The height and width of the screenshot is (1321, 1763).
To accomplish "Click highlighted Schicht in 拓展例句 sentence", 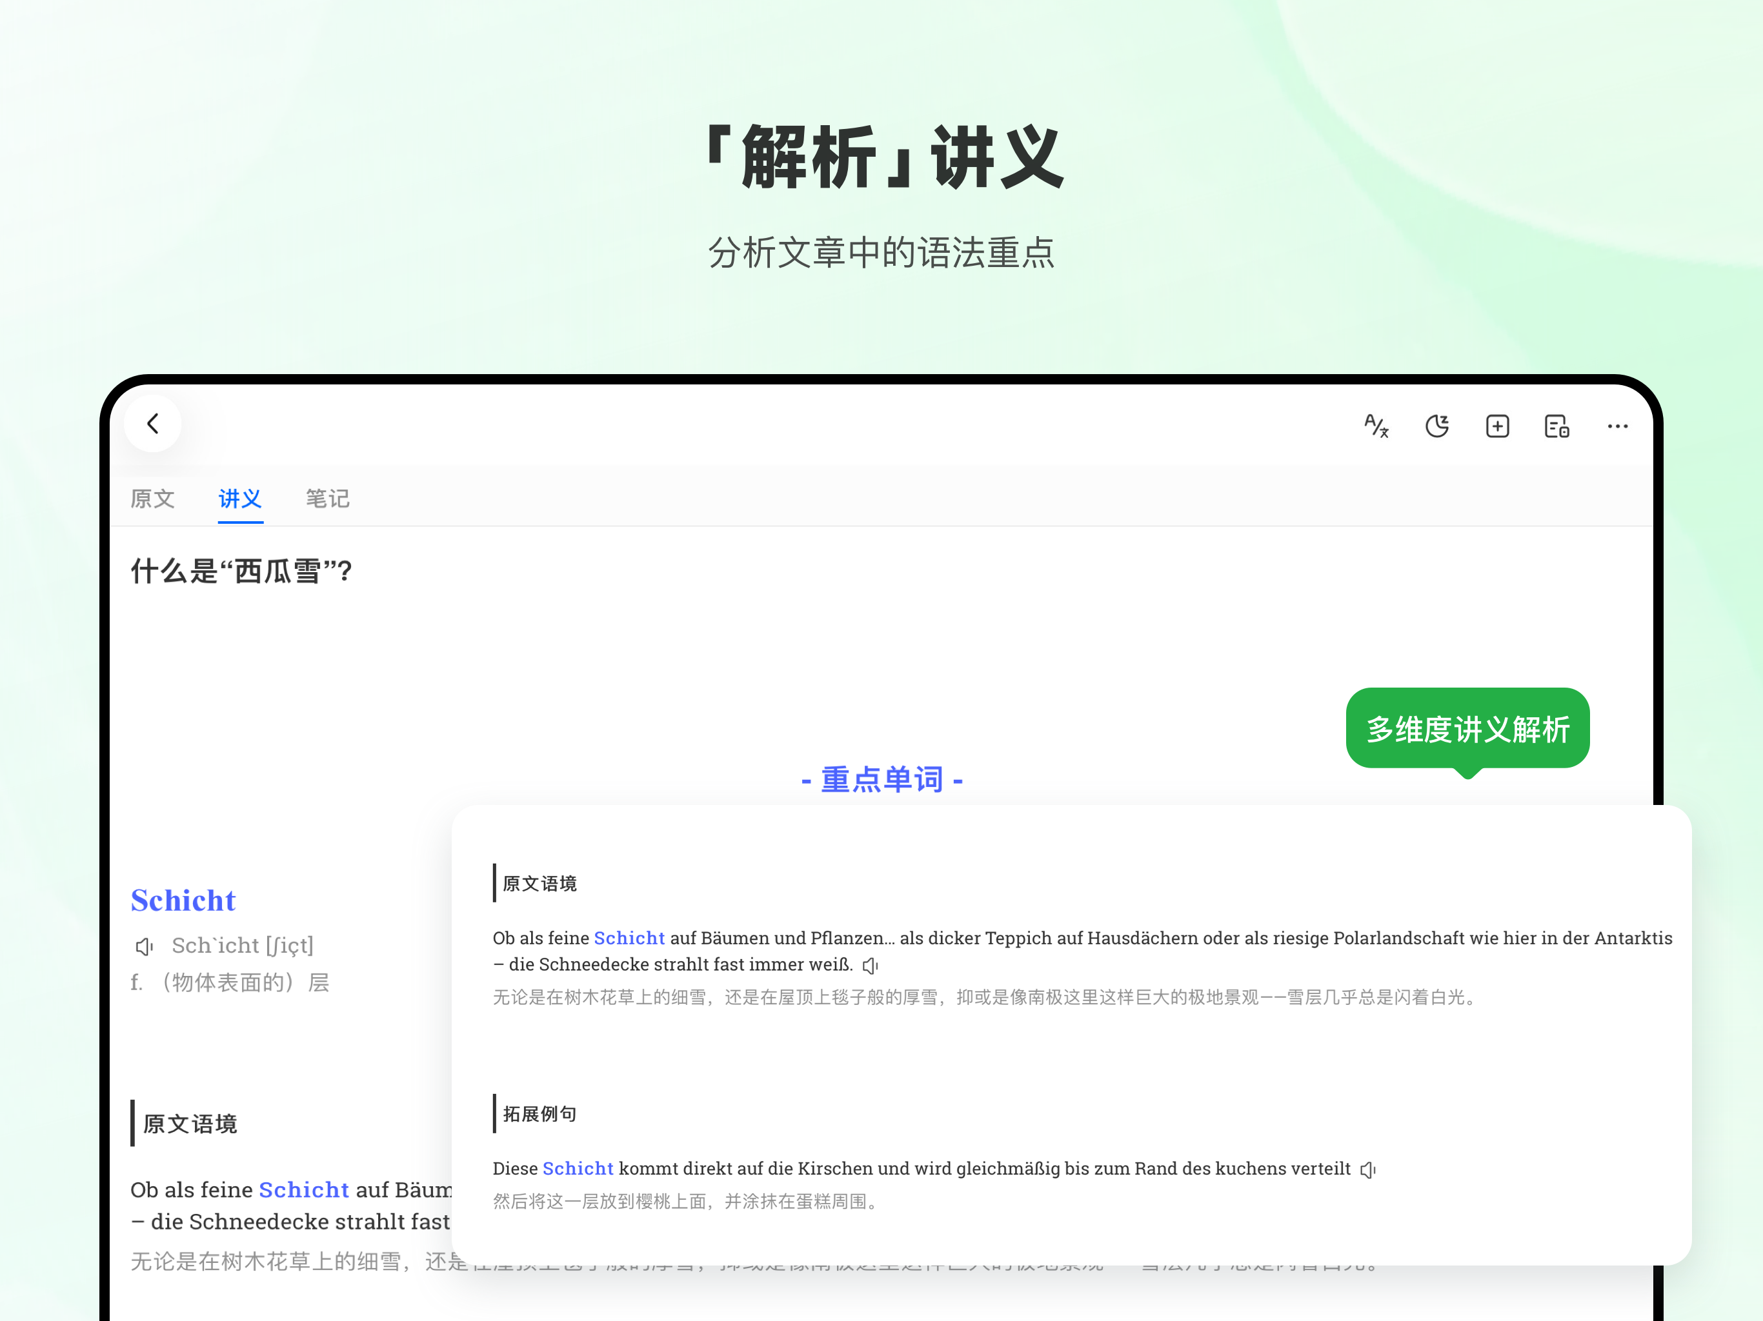I will click(x=578, y=1169).
